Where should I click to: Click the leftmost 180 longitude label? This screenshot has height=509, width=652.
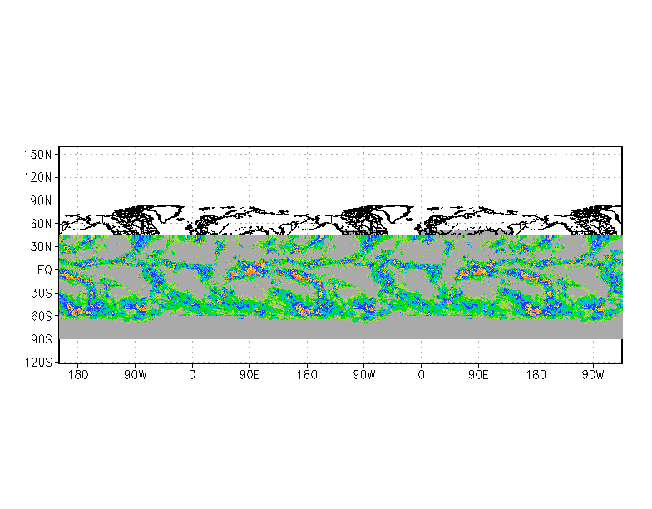tap(78, 375)
